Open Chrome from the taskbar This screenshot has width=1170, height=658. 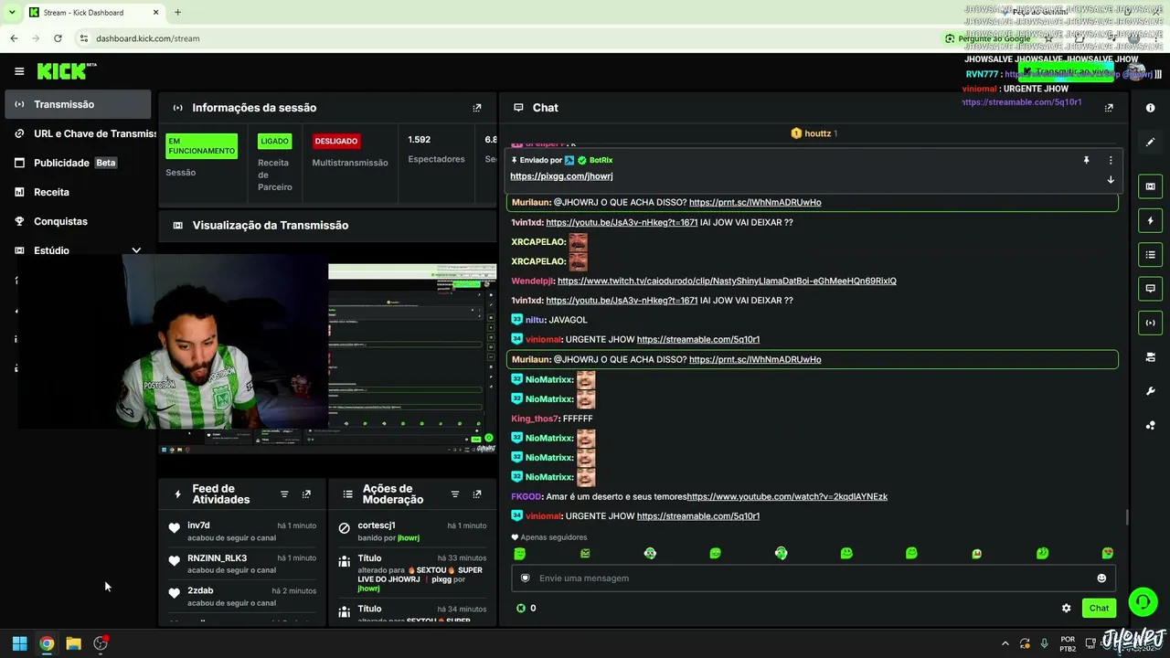(x=47, y=643)
